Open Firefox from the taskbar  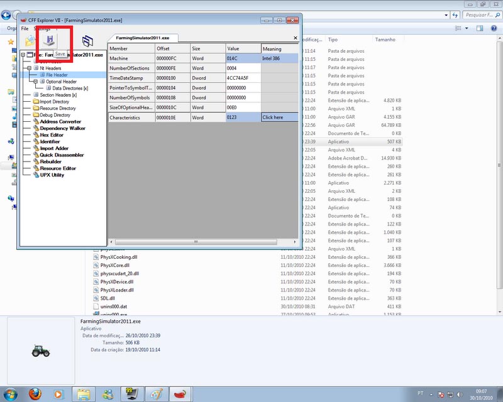[x=35, y=394]
